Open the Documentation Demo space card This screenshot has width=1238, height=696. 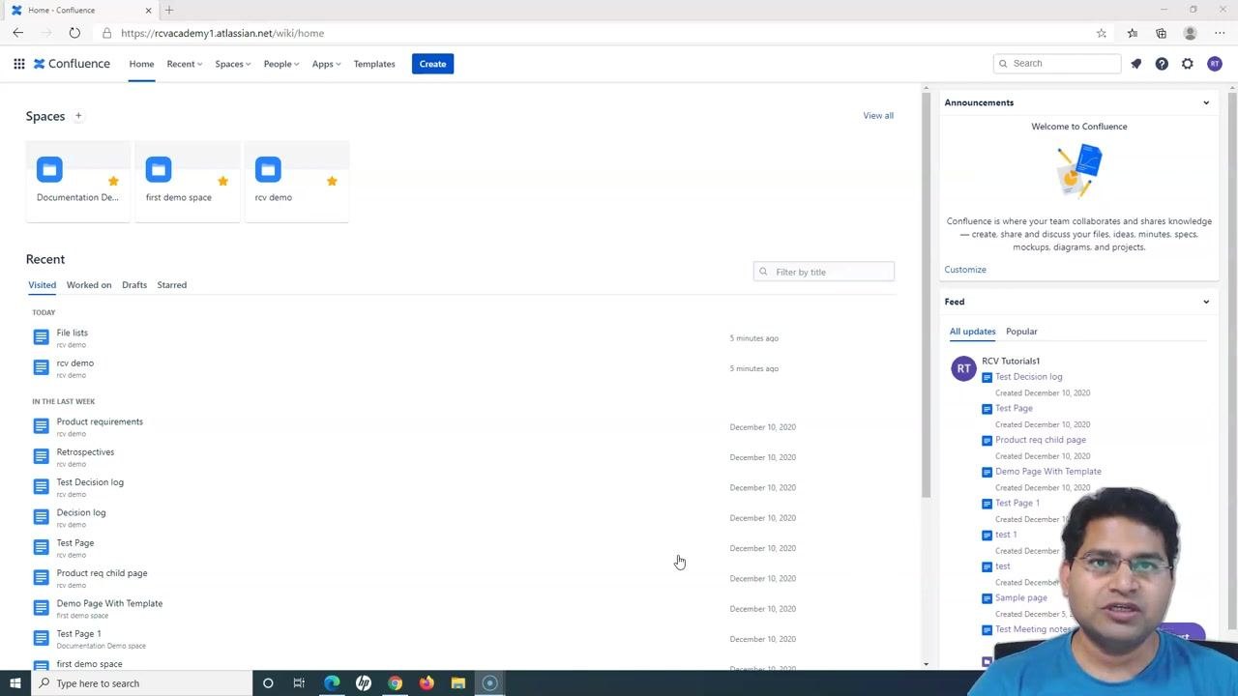click(77, 182)
